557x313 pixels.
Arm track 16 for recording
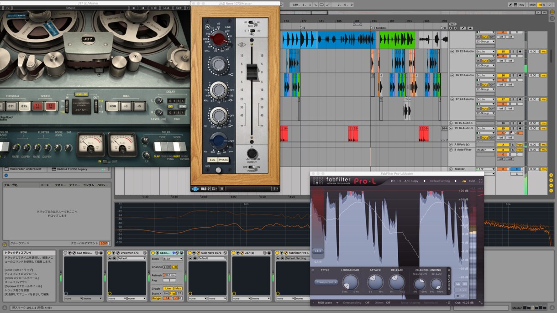tap(520, 75)
